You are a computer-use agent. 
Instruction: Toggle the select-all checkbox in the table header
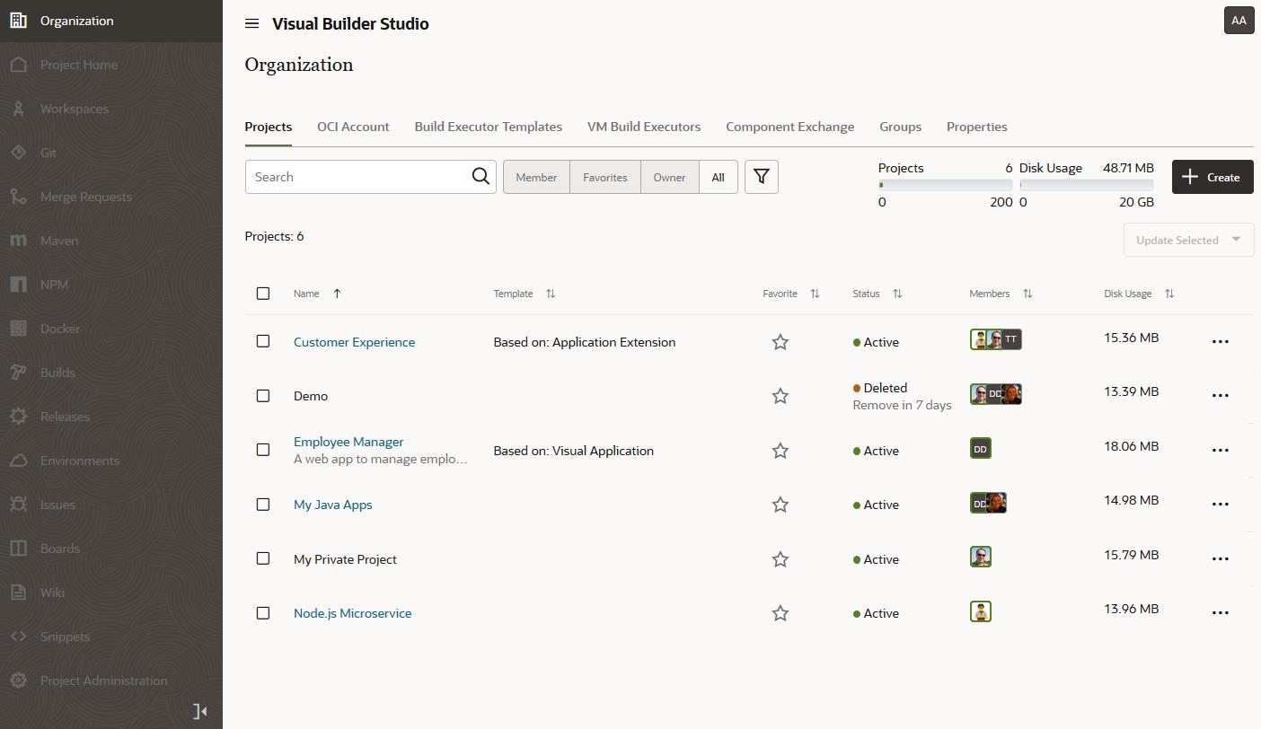pyautogui.click(x=263, y=293)
